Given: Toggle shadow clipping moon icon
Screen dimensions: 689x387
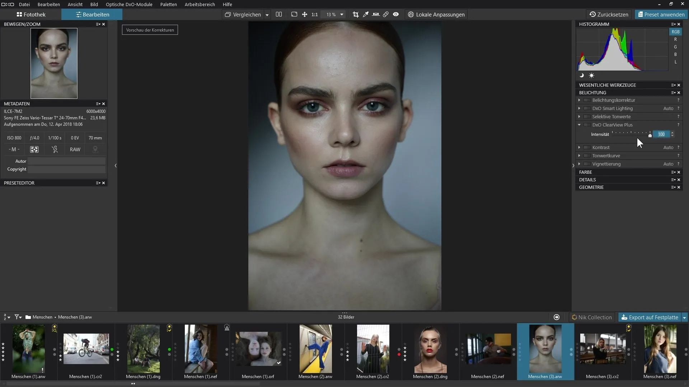Looking at the screenshot, I should point(582,75).
